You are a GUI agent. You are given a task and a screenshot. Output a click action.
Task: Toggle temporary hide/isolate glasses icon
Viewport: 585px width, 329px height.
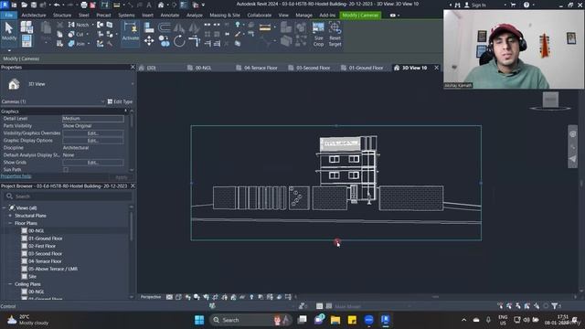point(242,297)
